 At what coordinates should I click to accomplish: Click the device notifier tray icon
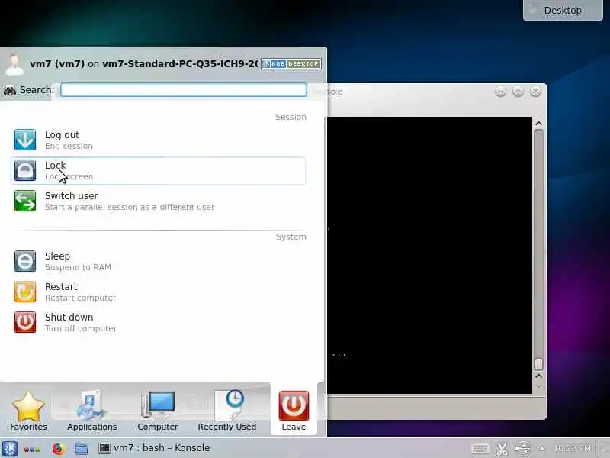(523, 449)
